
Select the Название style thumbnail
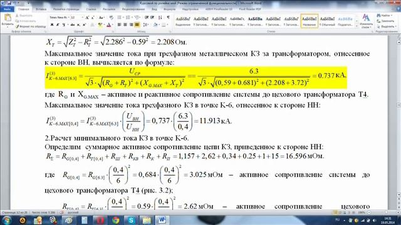coord(309,21)
